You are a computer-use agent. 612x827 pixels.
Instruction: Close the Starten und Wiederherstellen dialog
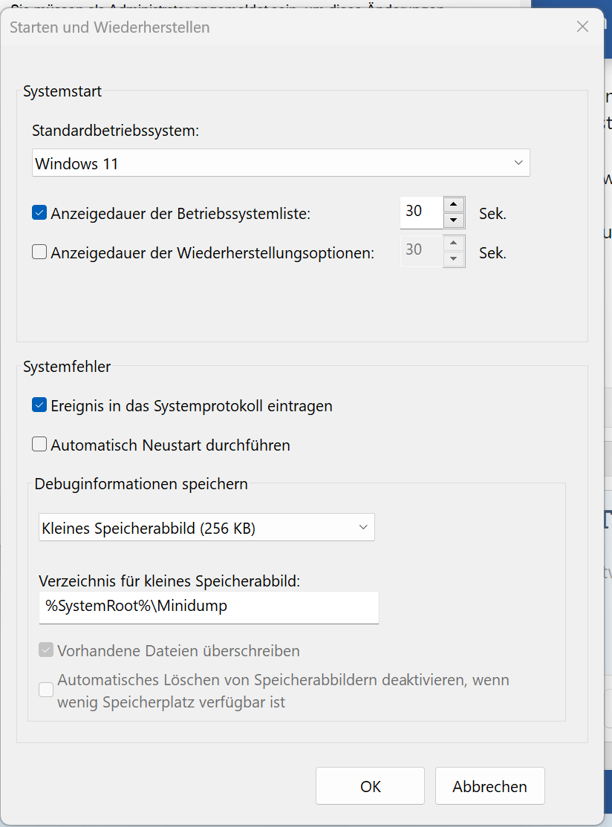click(582, 27)
